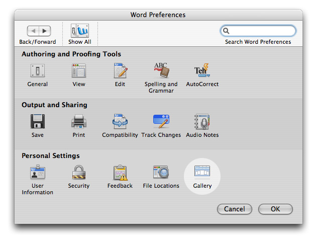Viewport: 314px width, 237px height.
Task: Open the User Information badge icon
Action: (38, 172)
